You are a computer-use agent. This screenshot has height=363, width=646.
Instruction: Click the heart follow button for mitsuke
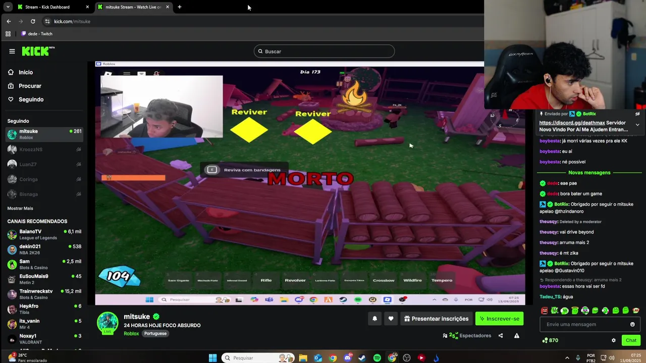coord(391,319)
